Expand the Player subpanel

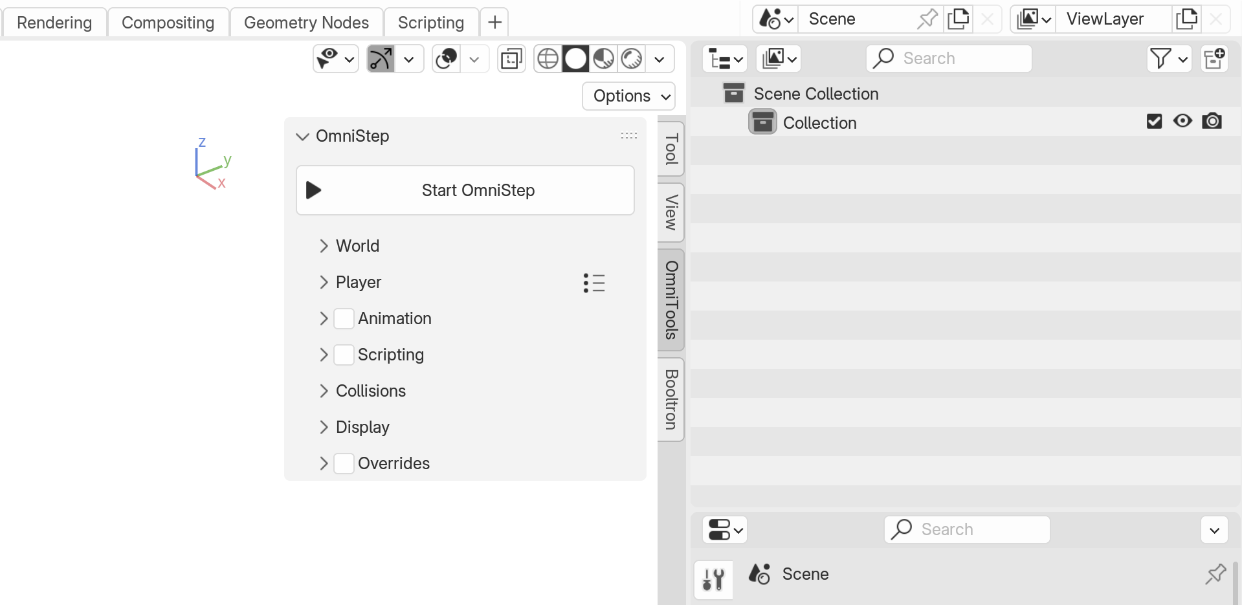tap(324, 282)
